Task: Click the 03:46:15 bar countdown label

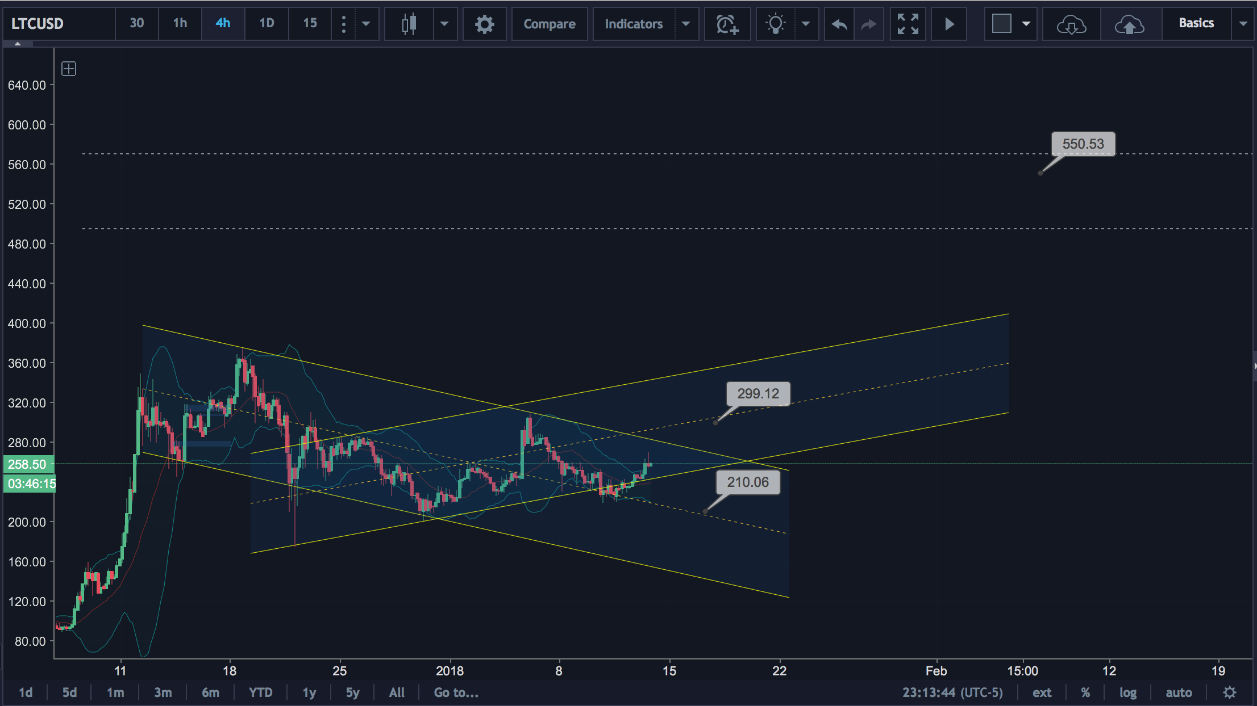Action: tap(30, 484)
